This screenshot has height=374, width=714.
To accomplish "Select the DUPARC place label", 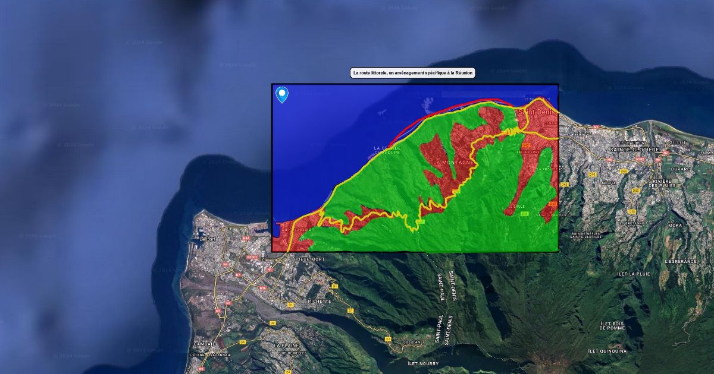I will 681,169.
